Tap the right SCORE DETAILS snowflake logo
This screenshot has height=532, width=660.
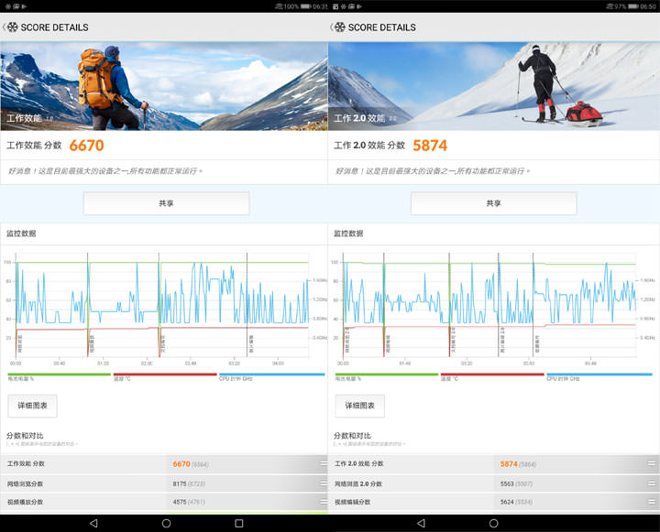pos(339,27)
